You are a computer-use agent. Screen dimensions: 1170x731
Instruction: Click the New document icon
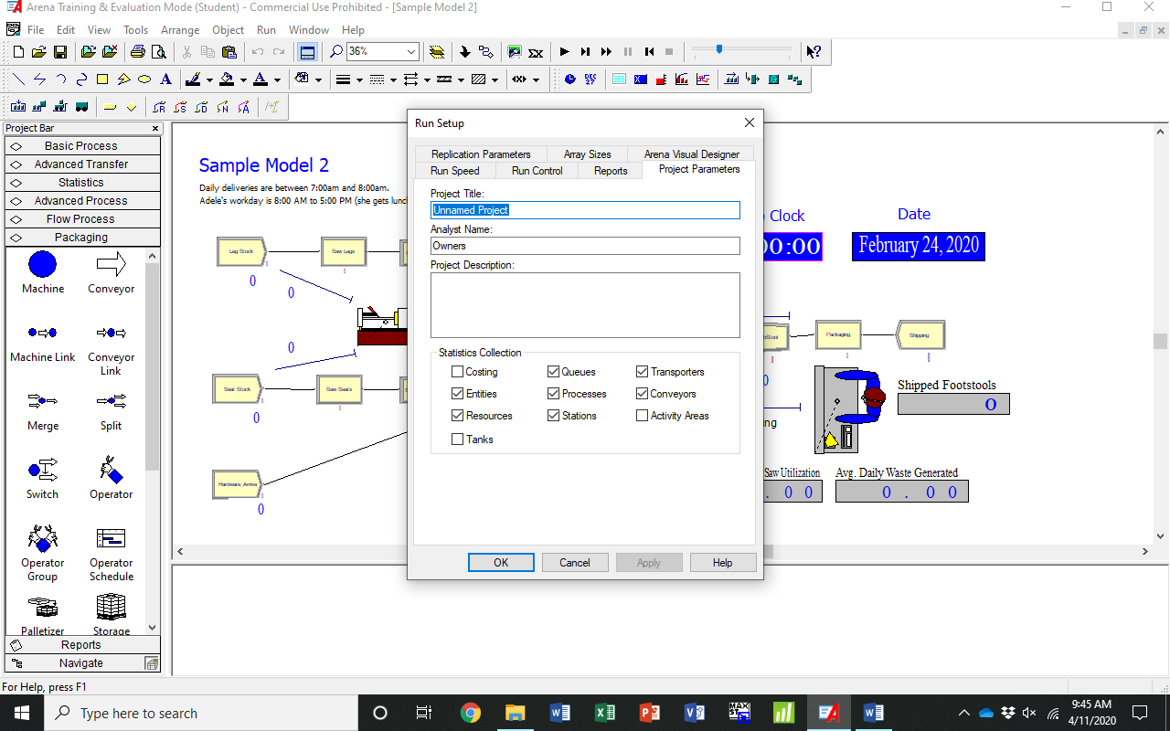click(x=18, y=52)
